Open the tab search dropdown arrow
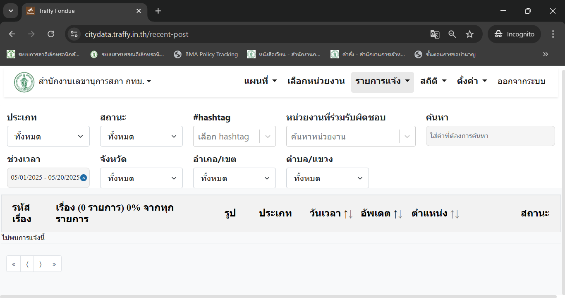Viewport: 565px width, 298px height. pos(11,11)
